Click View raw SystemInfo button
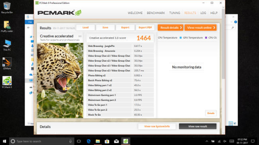Viewport: 259px width, 145px height. click(157, 126)
